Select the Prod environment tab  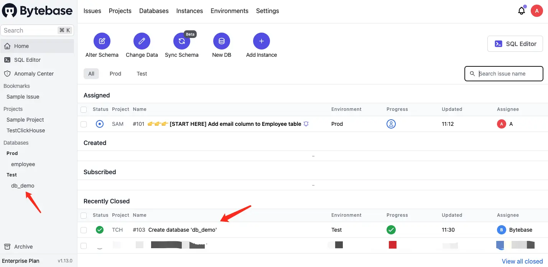coord(115,74)
